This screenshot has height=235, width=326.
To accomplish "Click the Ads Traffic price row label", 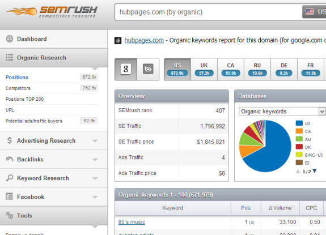I will point(137,173).
